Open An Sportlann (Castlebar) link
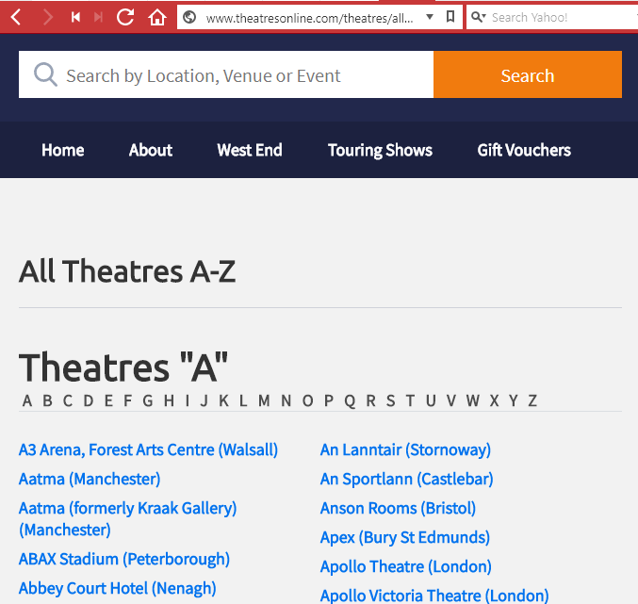 coord(406,479)
